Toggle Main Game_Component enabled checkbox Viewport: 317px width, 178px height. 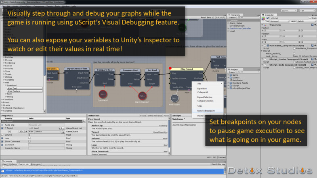pos(268,46)
